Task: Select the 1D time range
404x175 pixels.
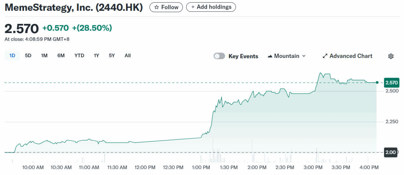Action: click(x=12, y=56)
